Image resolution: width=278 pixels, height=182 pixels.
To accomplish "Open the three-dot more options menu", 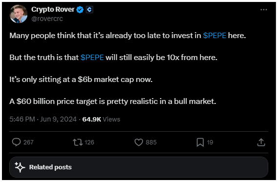I will click(x=264, y=10).
